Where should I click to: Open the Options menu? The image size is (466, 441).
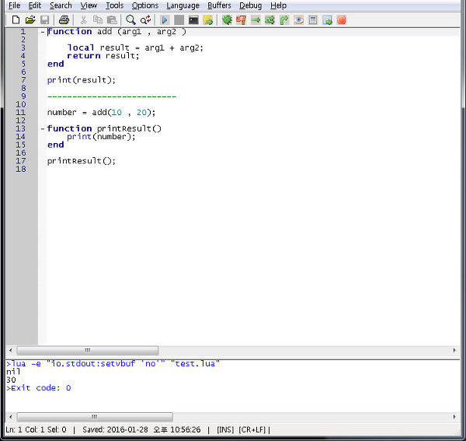click(x=144, y=5)
